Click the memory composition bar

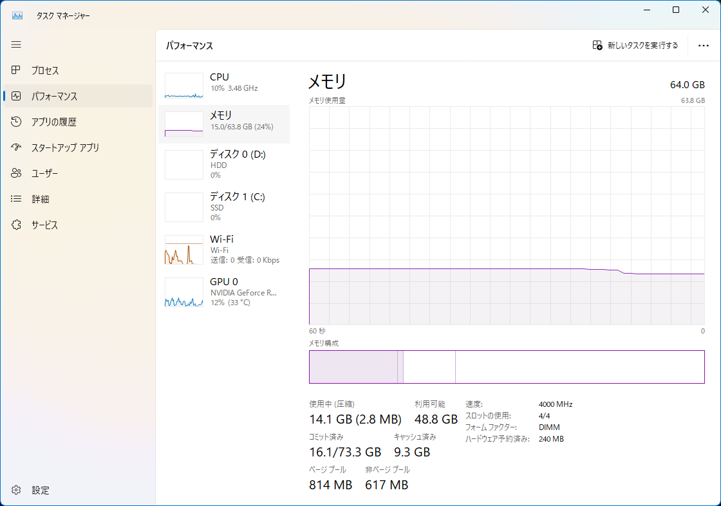pos(507,366)
